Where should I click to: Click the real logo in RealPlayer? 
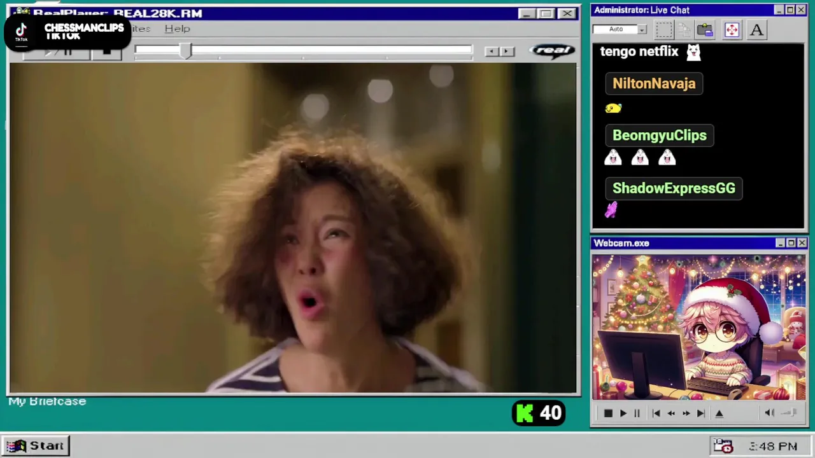click(x=551, y=51)
